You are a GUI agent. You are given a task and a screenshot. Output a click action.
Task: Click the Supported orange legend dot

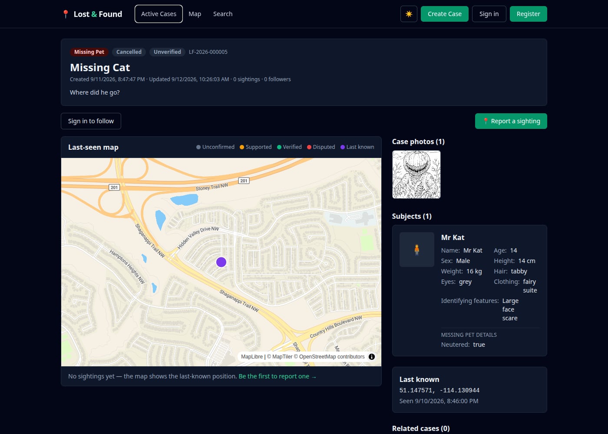[242, 147]
